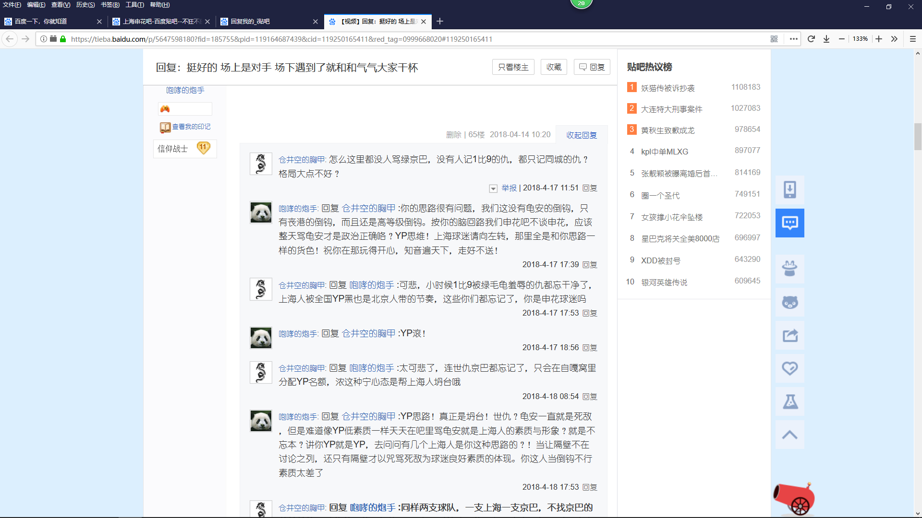
Task: Click the site information icon in the address bar
Action: point(44,39)
